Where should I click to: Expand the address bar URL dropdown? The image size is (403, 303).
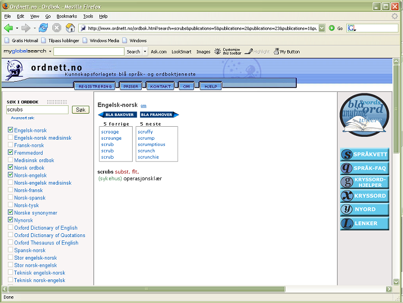(322, 28)
